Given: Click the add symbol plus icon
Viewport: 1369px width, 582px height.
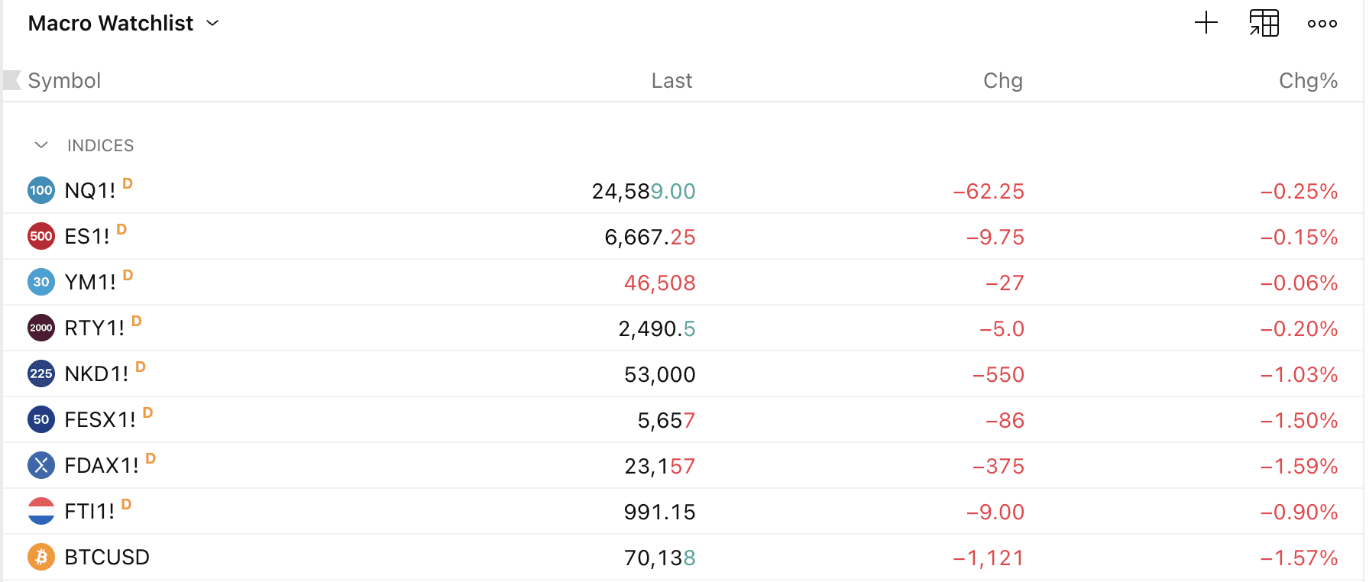Looking at the screenshot, I should (1206, 23).
